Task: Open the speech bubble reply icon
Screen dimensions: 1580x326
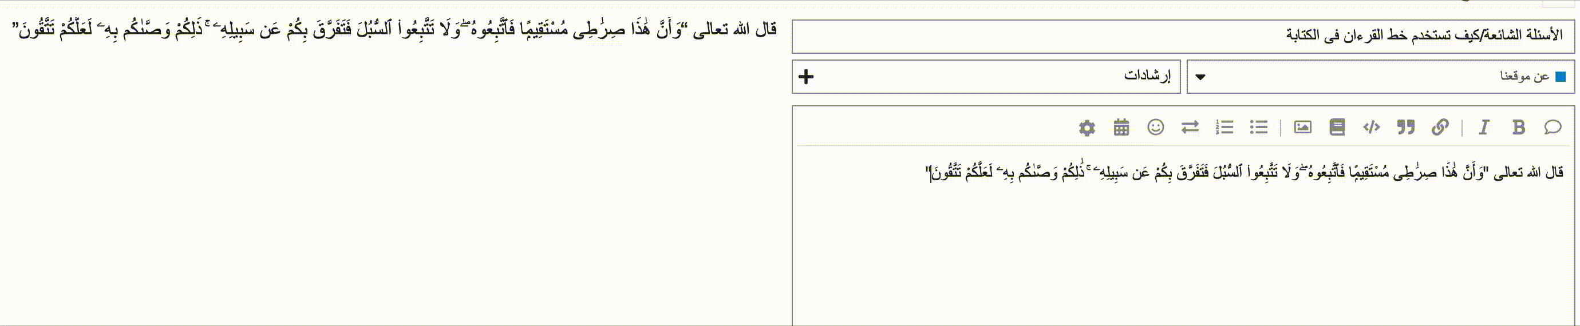Action: click(1553, 128)
